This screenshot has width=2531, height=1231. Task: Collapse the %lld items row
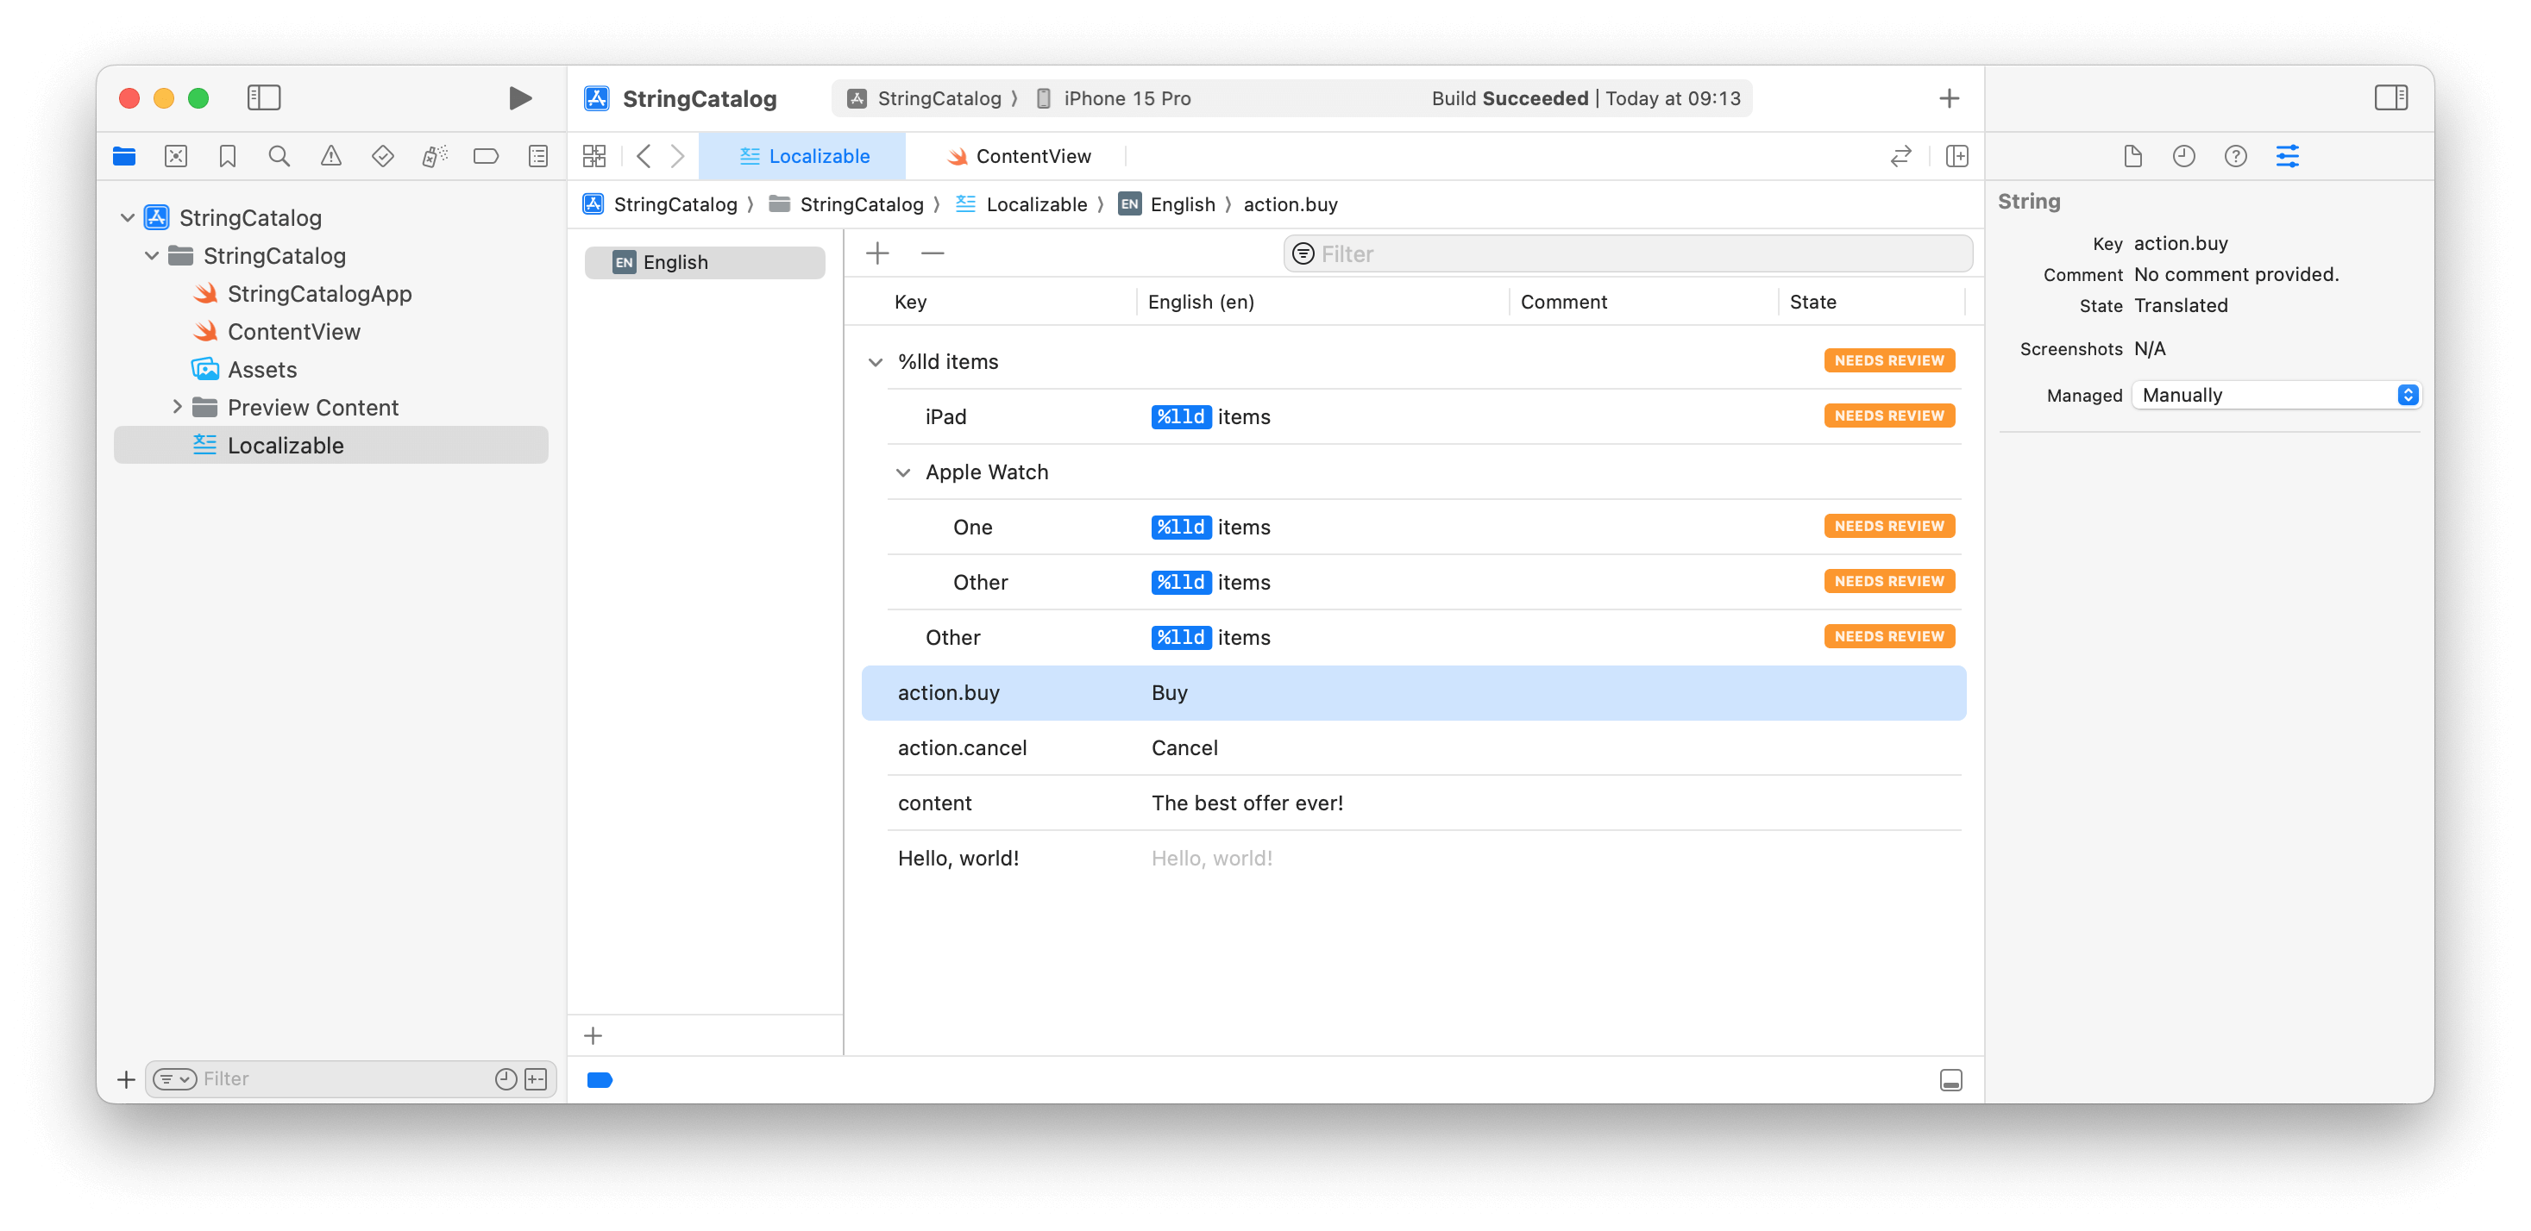tap(876, 362)
